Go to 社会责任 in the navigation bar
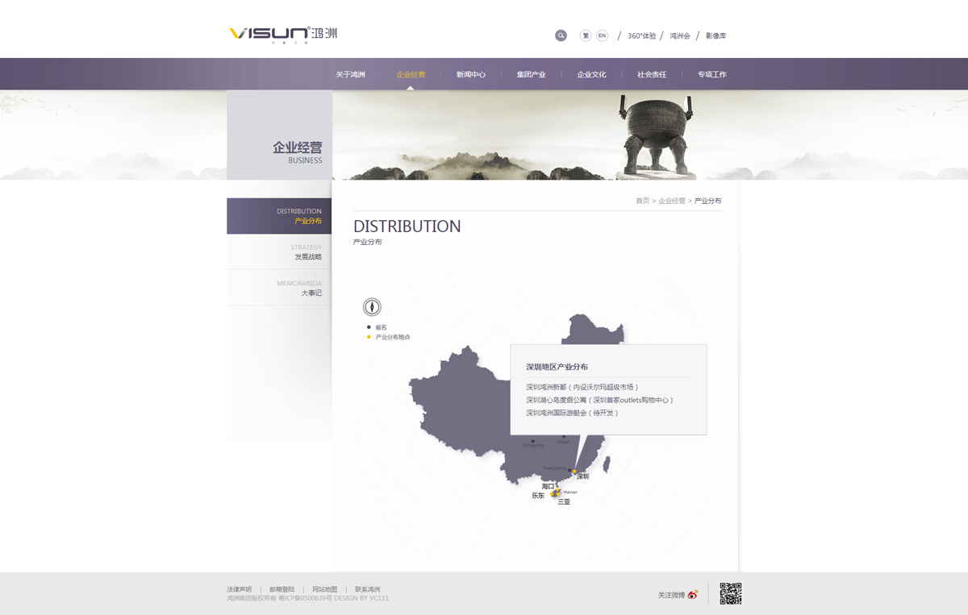This screenshot has width=968, height=615. 652,74
